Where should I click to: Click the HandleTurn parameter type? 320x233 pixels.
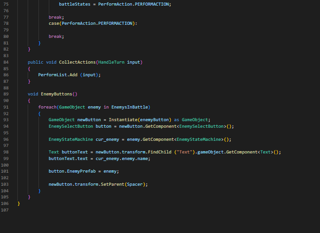111,62
